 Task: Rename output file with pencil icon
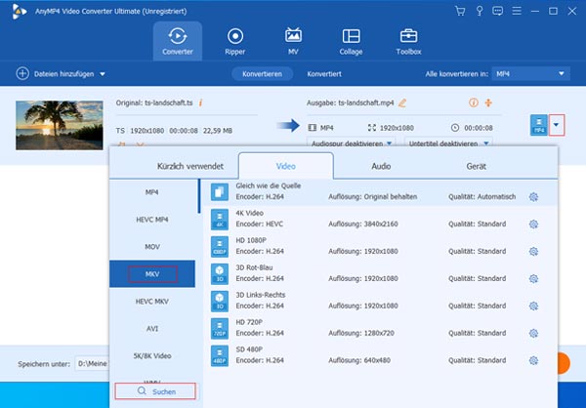402,102
